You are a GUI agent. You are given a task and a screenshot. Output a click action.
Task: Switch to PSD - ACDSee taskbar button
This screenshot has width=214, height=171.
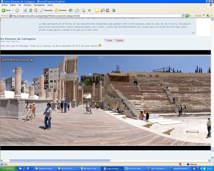click(158, 169)
